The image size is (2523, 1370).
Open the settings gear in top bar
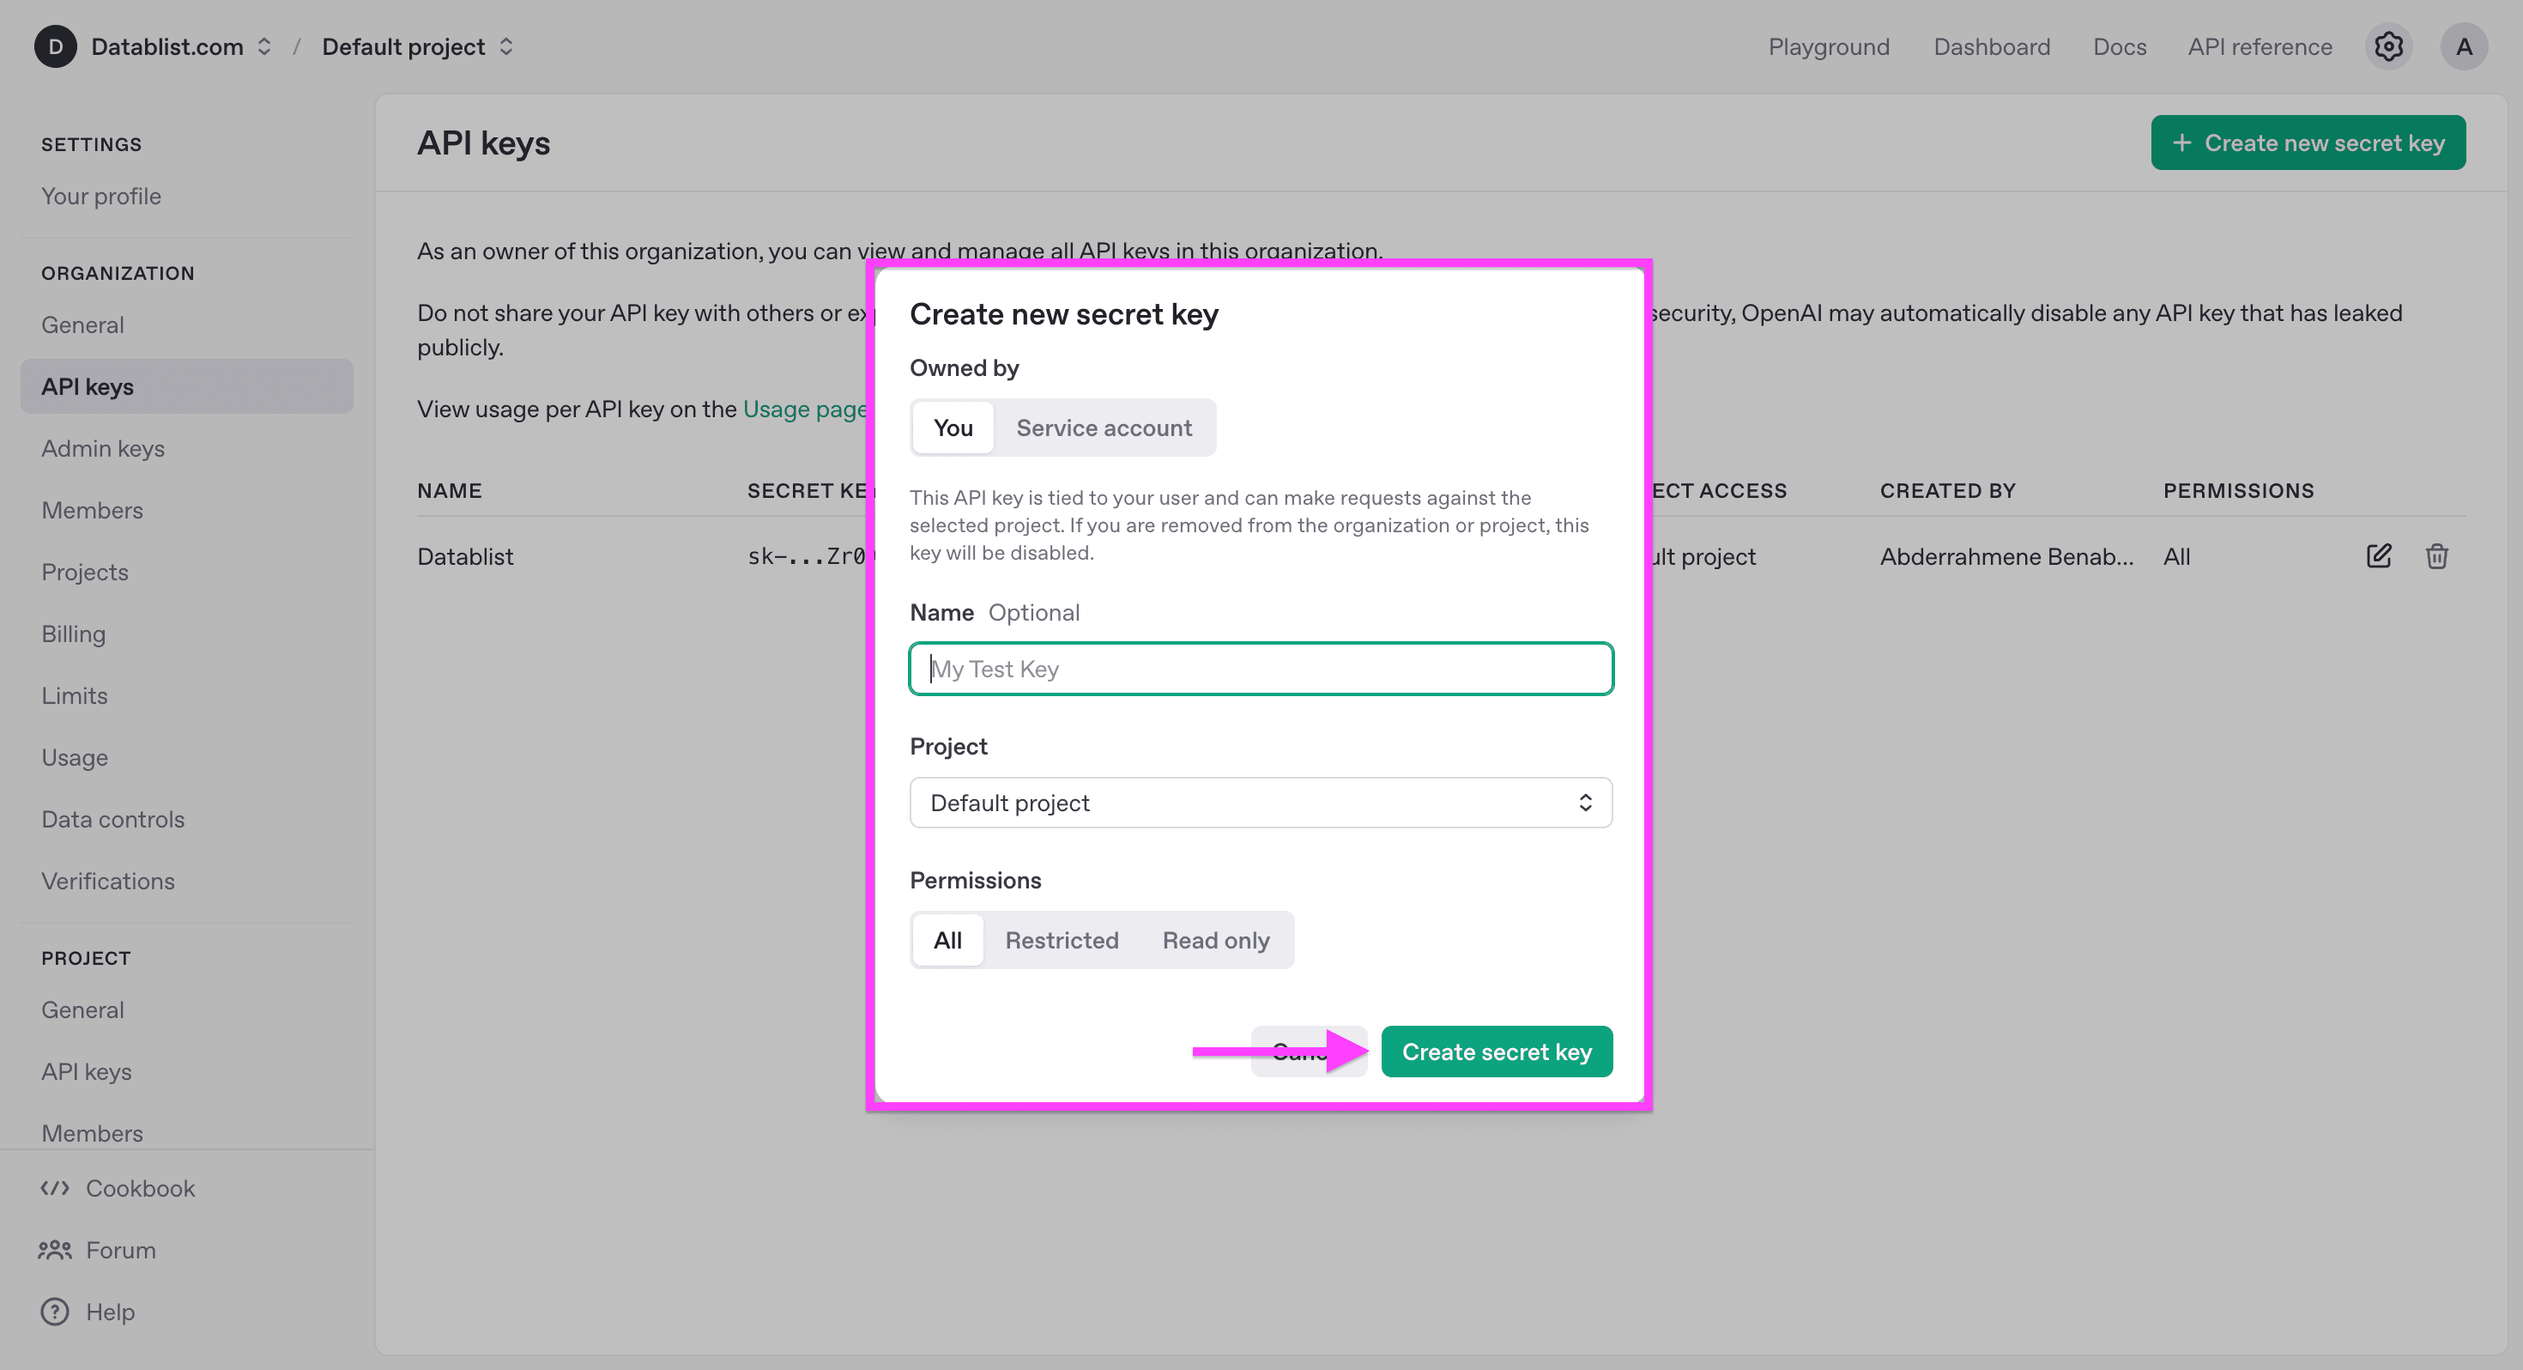coord(2389,46)
